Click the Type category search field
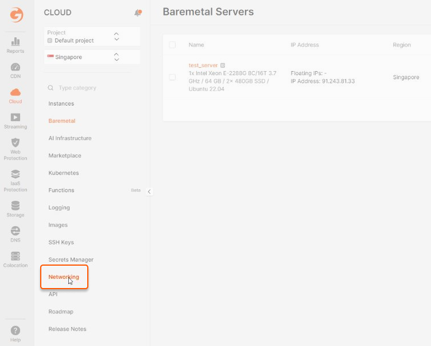 point(92,88)
